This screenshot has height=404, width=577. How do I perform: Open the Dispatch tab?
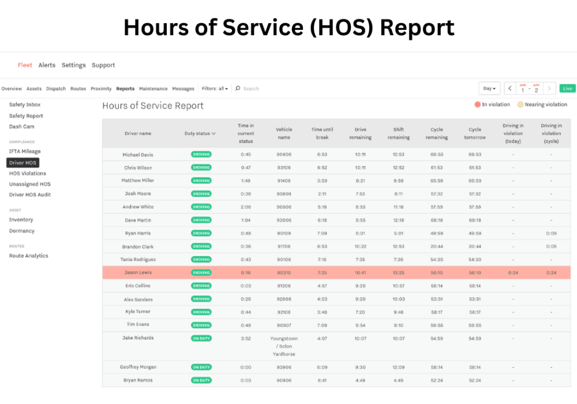56,89
